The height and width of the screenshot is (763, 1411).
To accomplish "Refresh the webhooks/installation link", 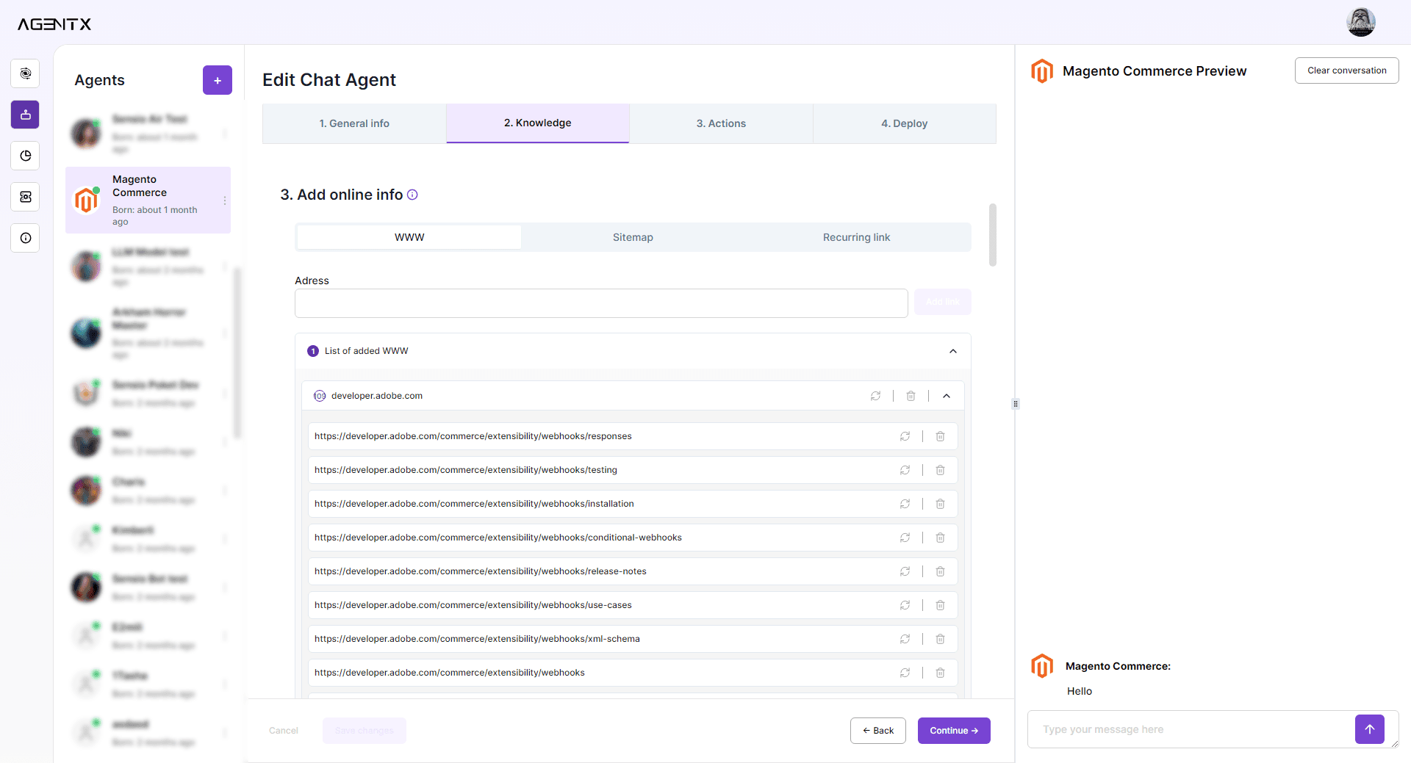I will [x=905, y=504].
